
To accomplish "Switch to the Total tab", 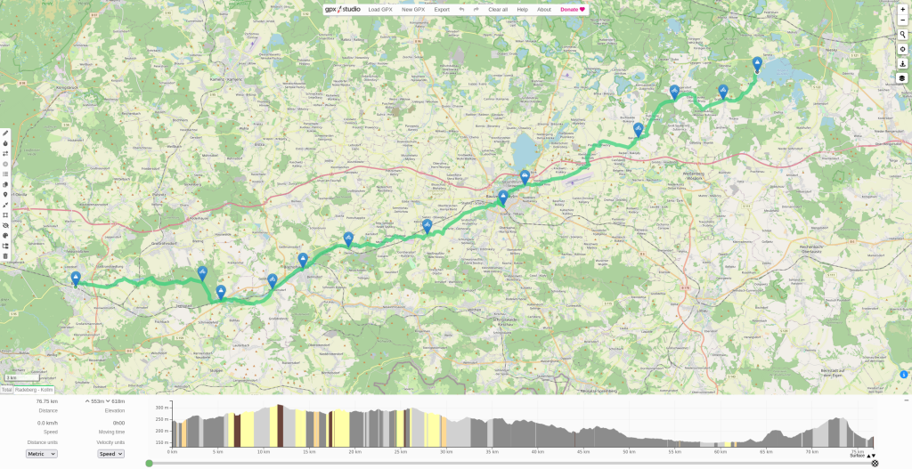I will [6, 390].
